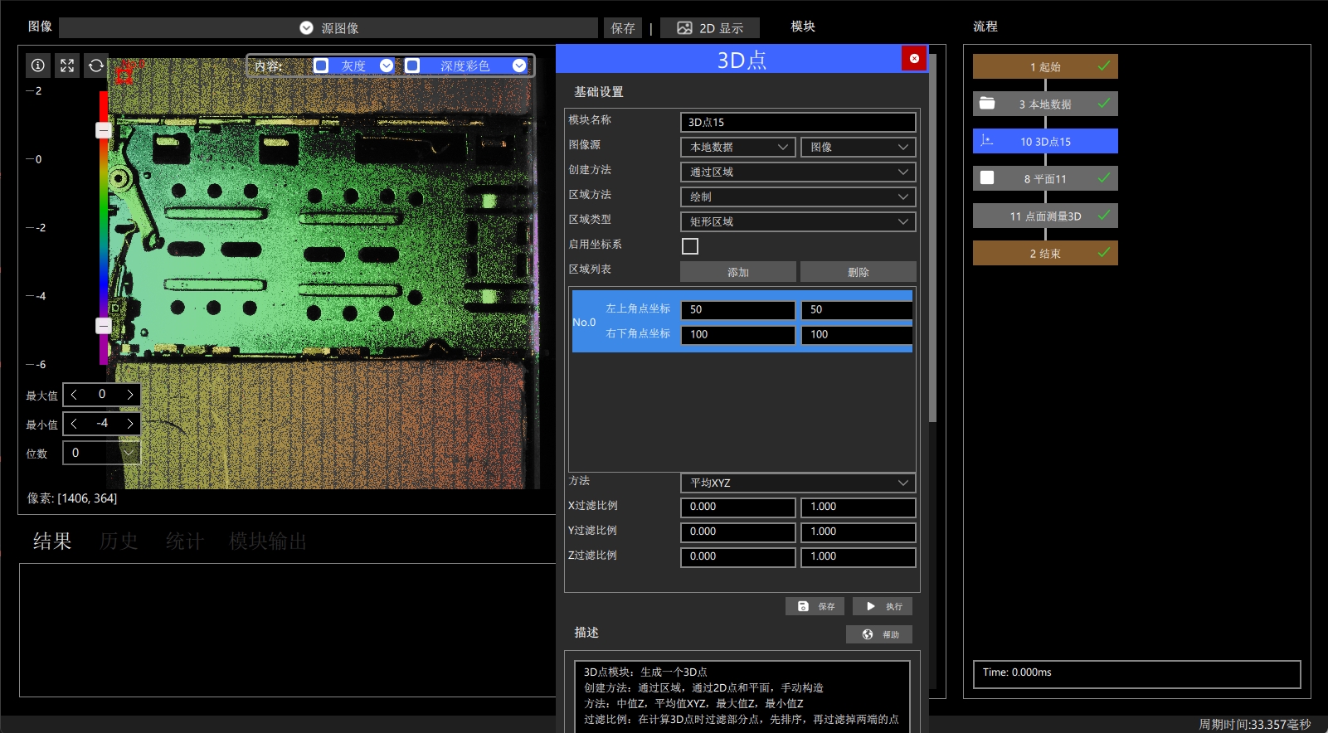The image size is (1328, 733).
Task: Expand the 深度彩色 dropdown arrow
Action: coord(519,66)
